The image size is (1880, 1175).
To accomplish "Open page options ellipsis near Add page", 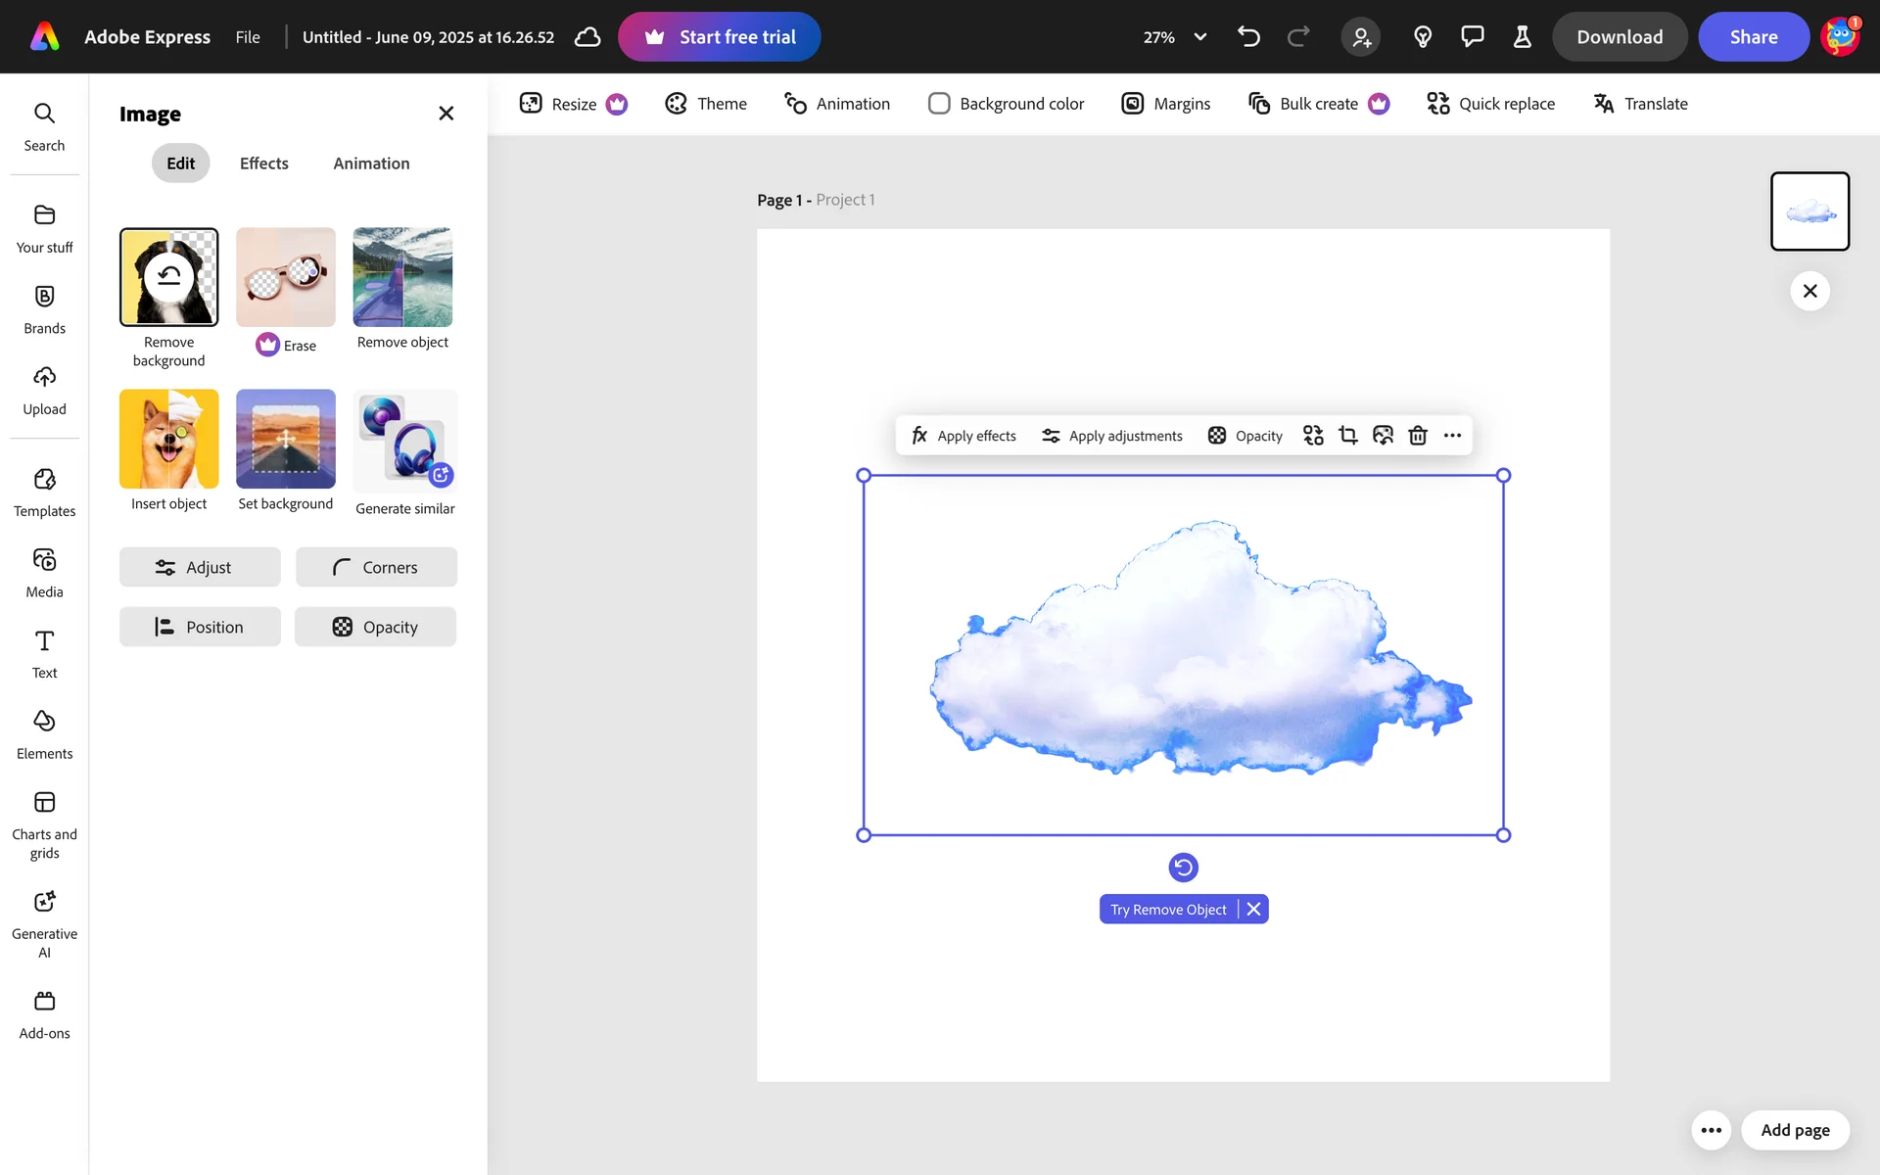I will (x=1711, y=1130).
